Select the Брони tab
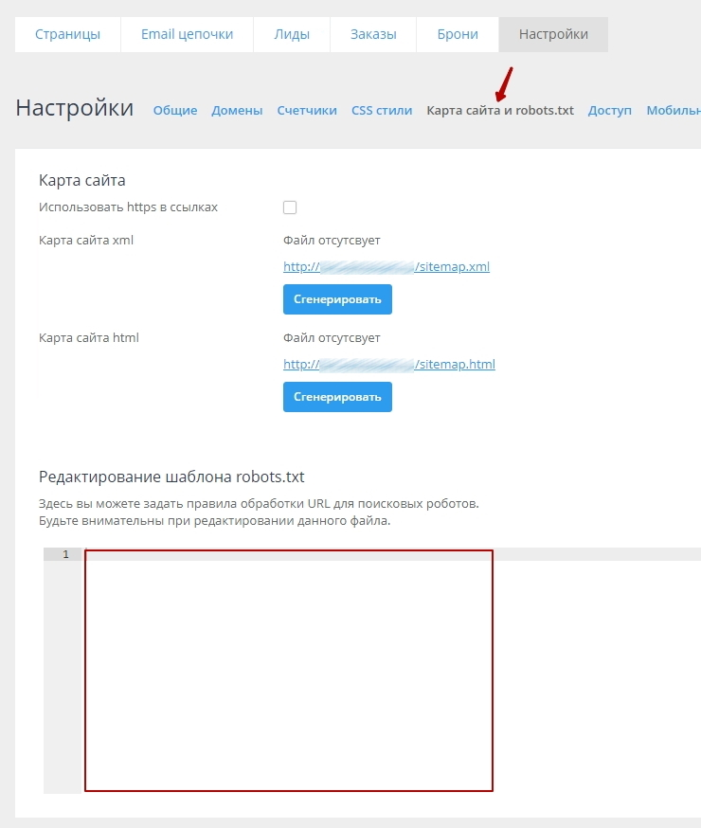701x828 pixels. point(458,34)
